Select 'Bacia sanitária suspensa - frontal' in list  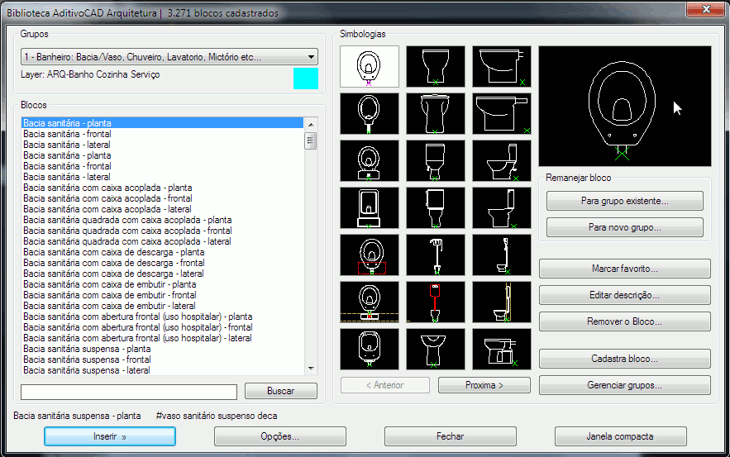pos(163,359)
